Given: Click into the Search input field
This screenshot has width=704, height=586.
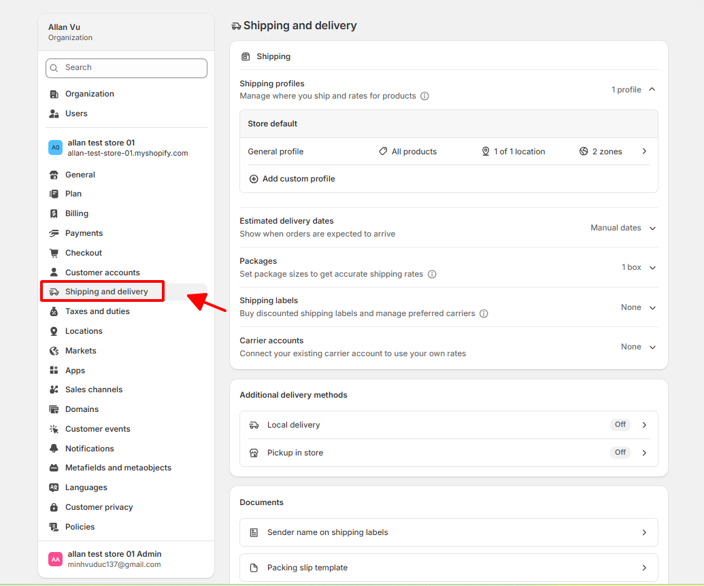Looking at the screenshot, I should 126,68.
